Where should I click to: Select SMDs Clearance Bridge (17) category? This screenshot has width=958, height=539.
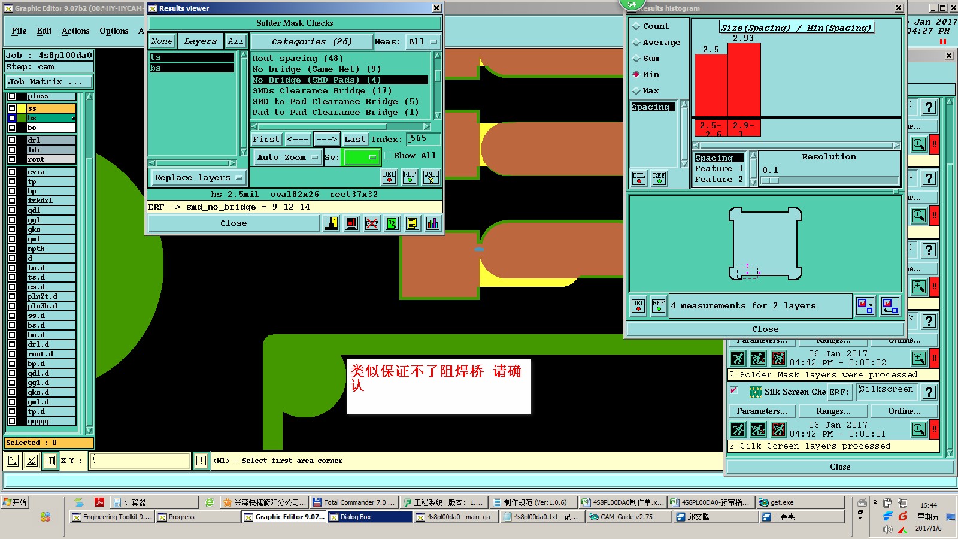(x=322, y=91)
